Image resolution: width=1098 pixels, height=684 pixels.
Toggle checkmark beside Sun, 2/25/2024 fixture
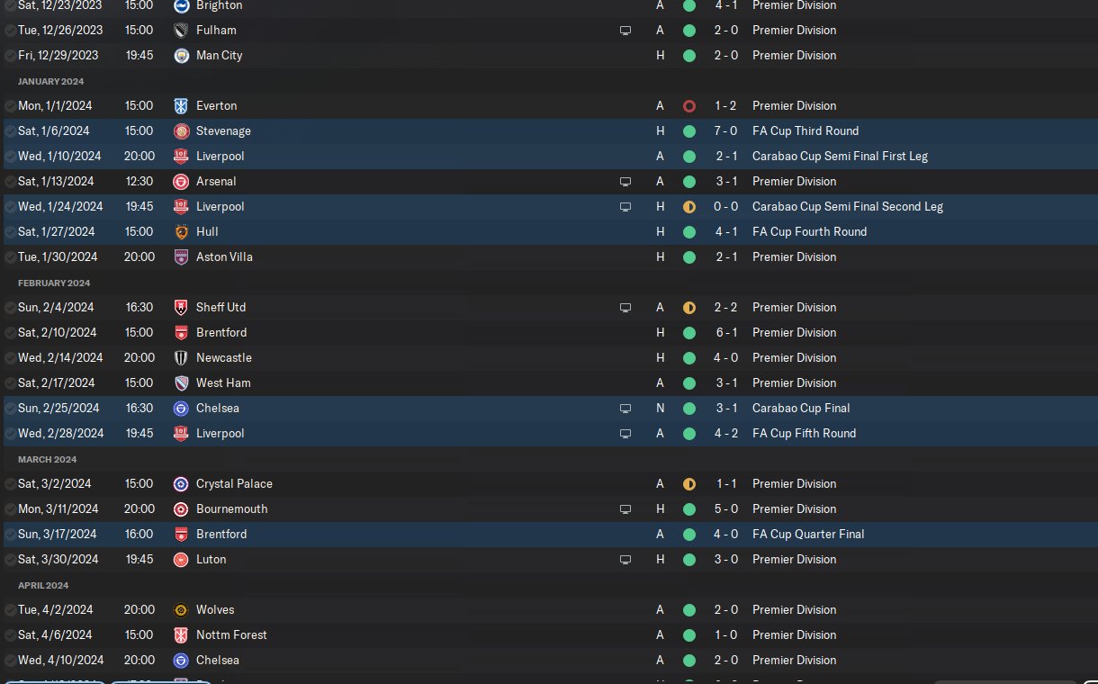tap(10, 408)
